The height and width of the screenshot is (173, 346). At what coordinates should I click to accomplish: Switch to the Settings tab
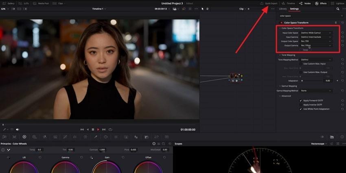tap(294, 9)
